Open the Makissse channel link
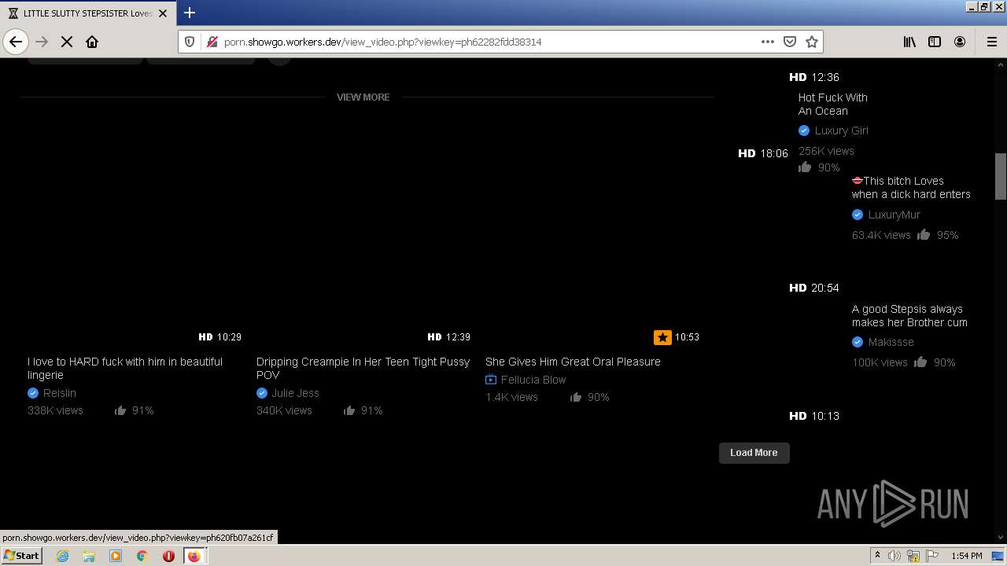Viewport: 1007px width, 566px height. tap(891, 342)
